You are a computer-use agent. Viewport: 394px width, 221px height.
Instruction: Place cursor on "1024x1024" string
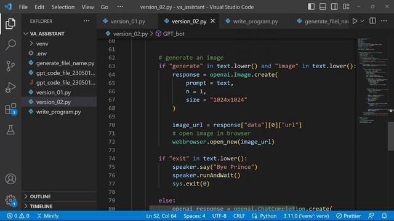[x=228, y=99]
